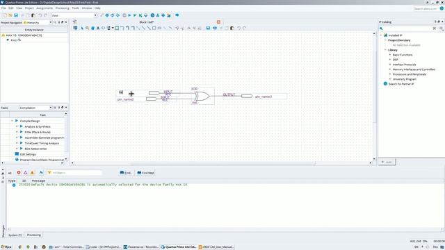
Task: Save the project with the main toolbar disk icon
Action: pyautogui.click(x=16, y=15)
